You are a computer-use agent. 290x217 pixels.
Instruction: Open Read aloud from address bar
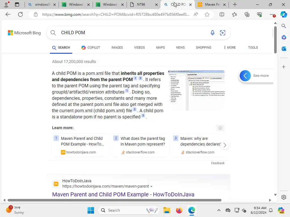196,14
